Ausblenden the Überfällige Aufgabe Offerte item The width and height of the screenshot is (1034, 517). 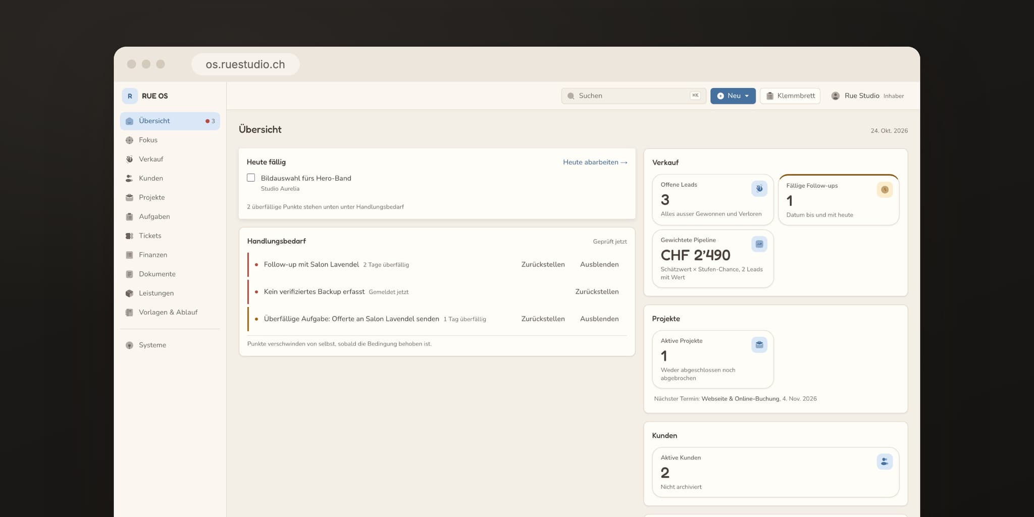pos(599,319)
